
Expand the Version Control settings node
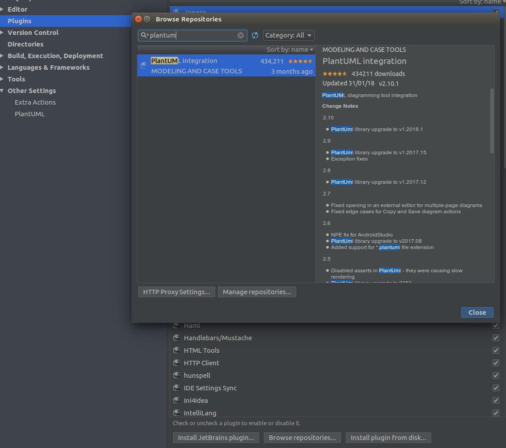pyautogui.click(x=2, y=33)
